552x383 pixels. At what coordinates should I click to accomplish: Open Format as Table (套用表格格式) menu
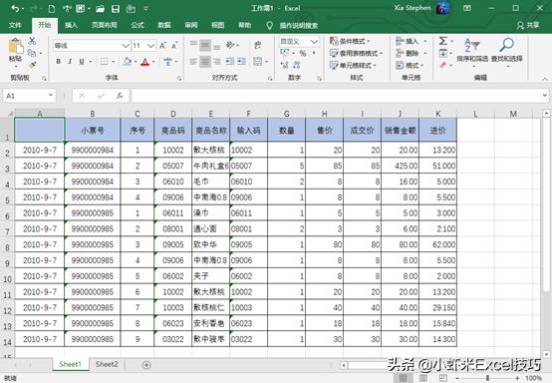356,53
